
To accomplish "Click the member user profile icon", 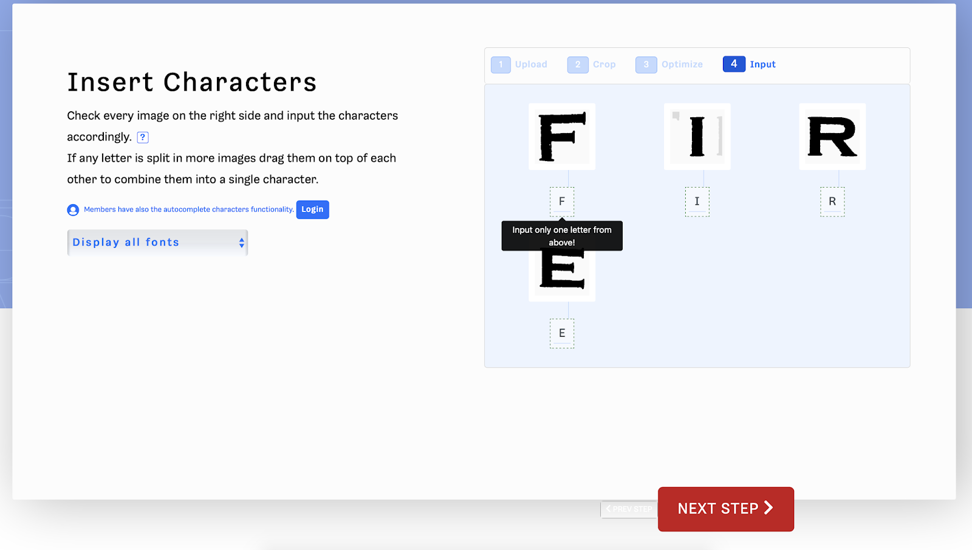I will point(73,210).
